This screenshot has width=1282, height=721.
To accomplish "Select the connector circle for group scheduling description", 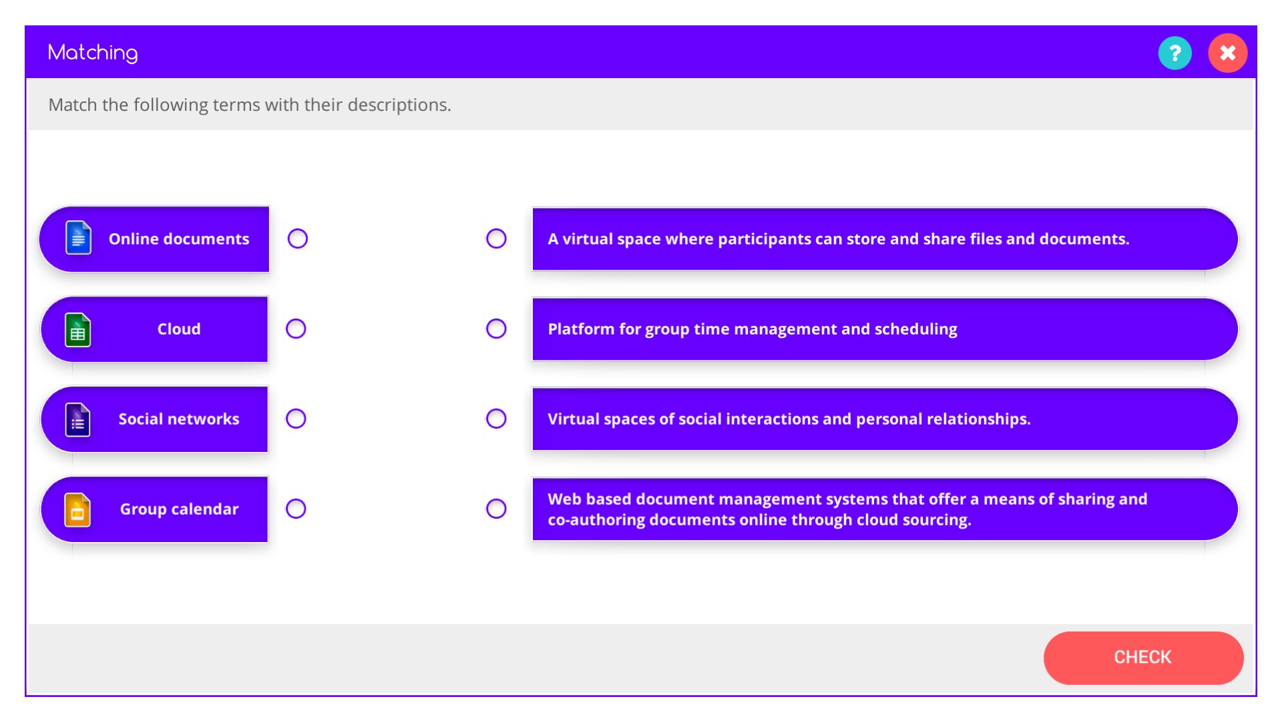I will coord(496,328).
